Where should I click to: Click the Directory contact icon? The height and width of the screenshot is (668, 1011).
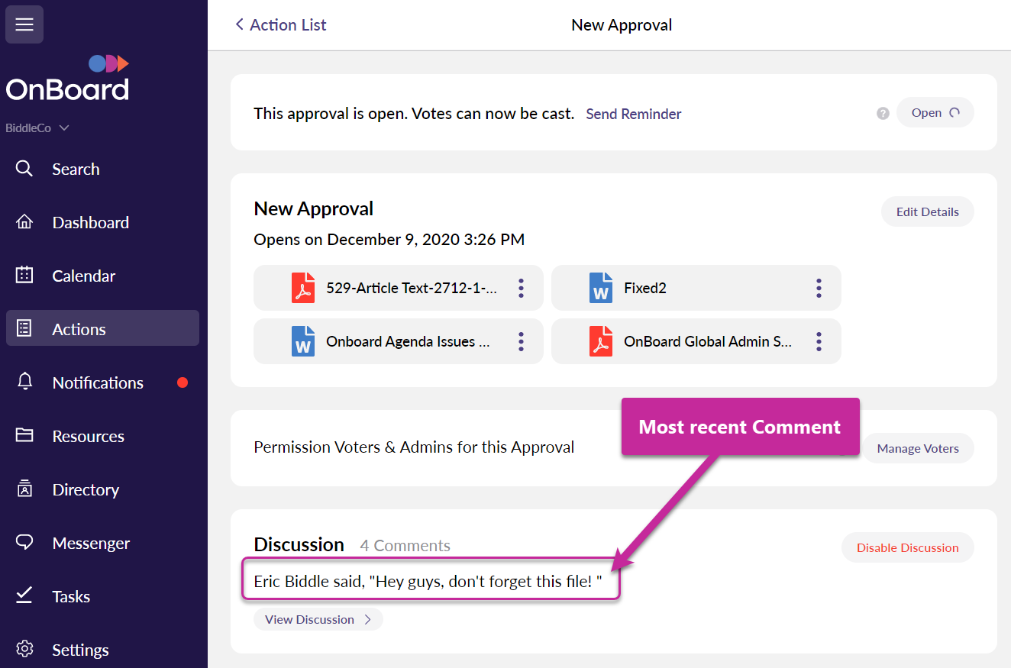coord(24,489)
